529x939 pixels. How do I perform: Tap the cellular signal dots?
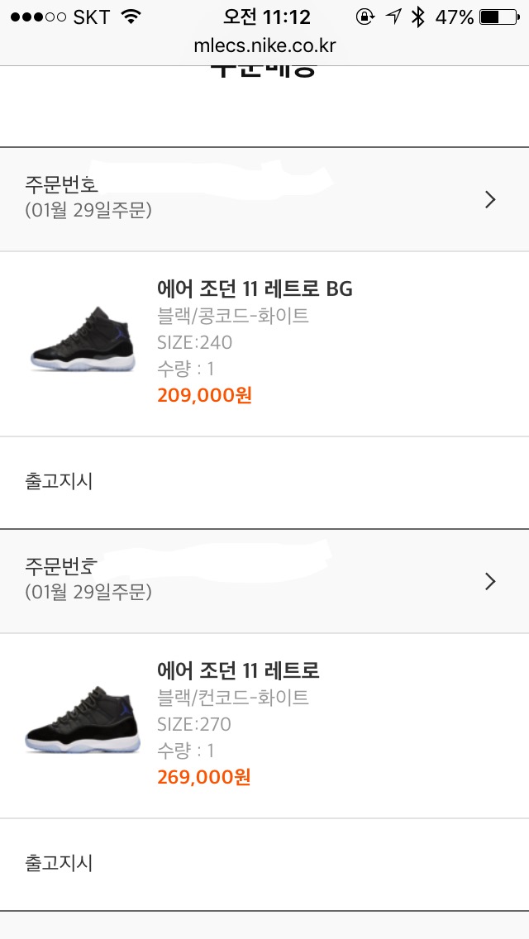click(x=32, y=17)
